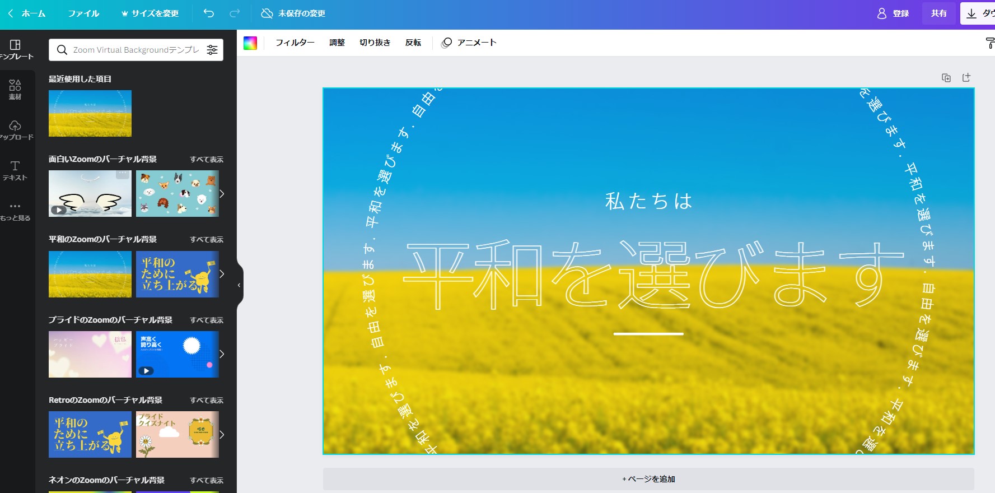Viewport: 995px width, 493px height.
Task: Play the blue pride template video icon
Action: pos(146,371)
